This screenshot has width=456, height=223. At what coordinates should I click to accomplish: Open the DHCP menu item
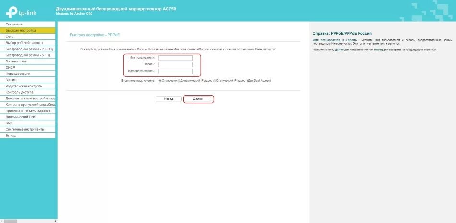pyautogui.click(x=28, y=68)
